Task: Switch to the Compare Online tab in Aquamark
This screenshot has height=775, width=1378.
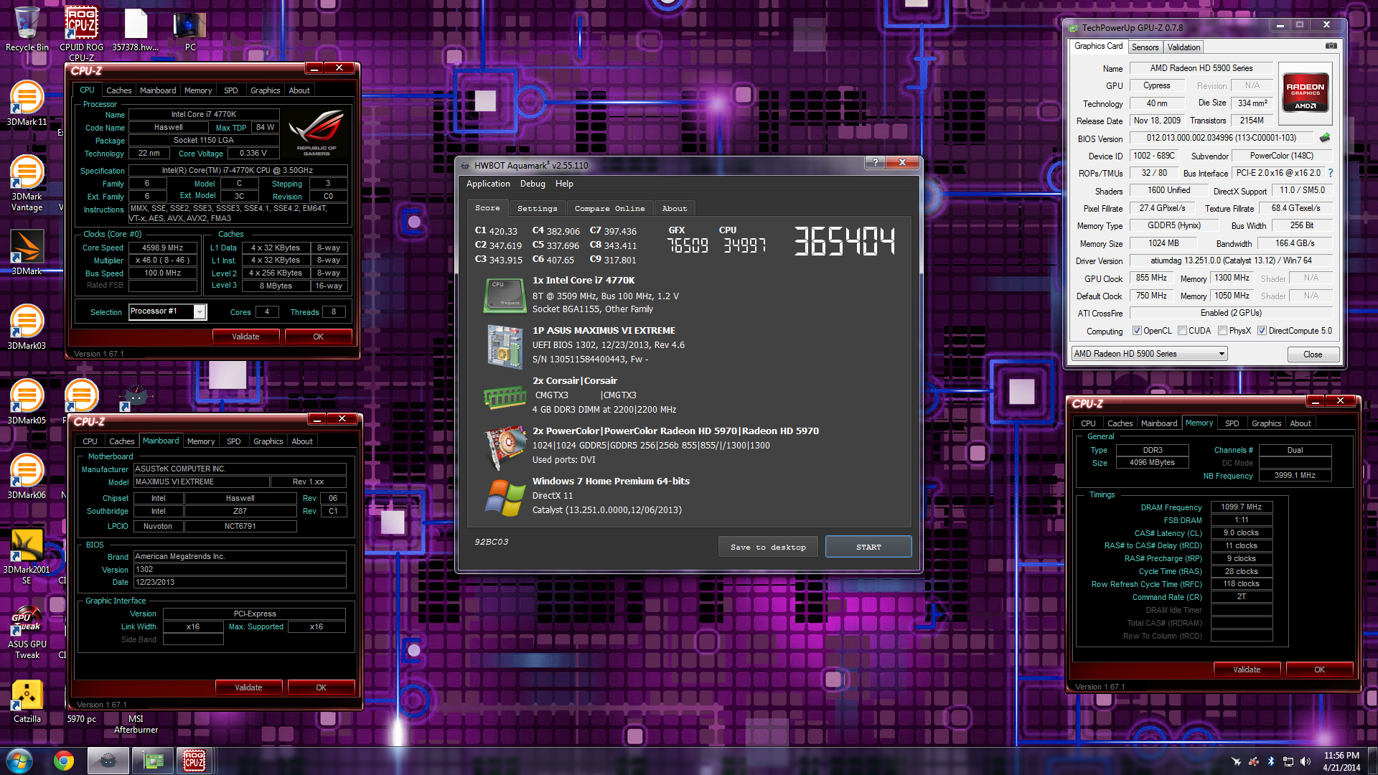Action: click(609, 208)
